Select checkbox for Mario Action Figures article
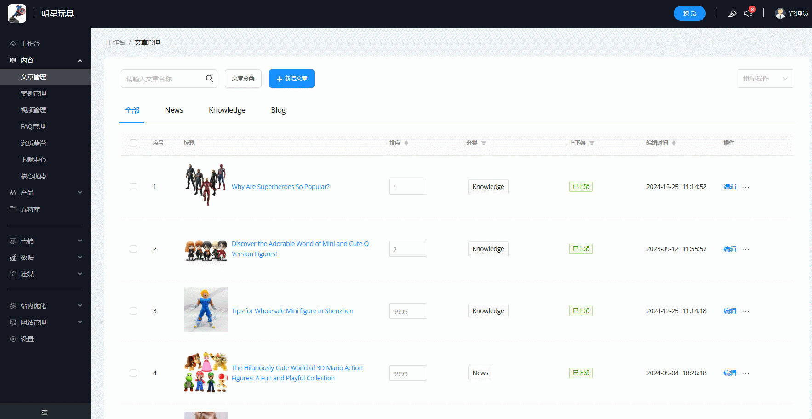The width and height of the screenshot is (812, 419). point(133,373)
